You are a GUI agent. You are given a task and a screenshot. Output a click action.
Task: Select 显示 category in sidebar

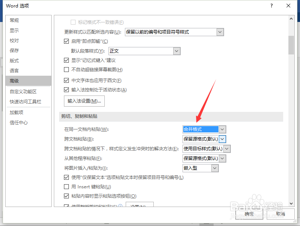tap(28, 30)
